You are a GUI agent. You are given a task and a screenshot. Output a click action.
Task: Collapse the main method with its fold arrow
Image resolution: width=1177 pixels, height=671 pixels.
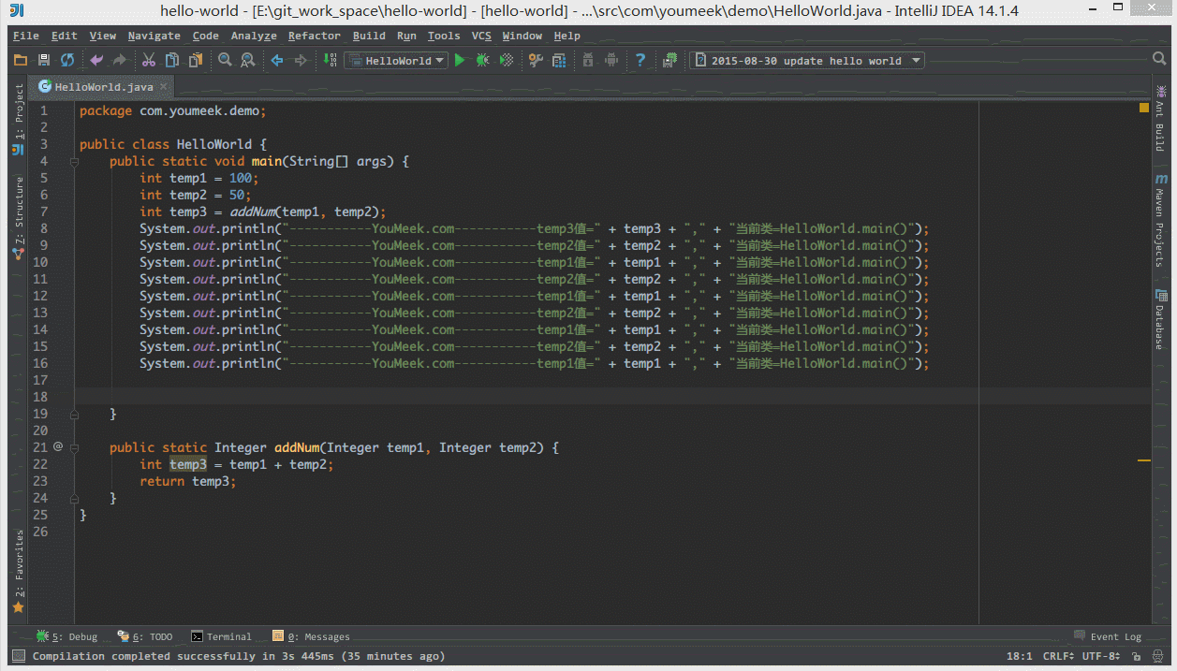click(x=74, y=161)
